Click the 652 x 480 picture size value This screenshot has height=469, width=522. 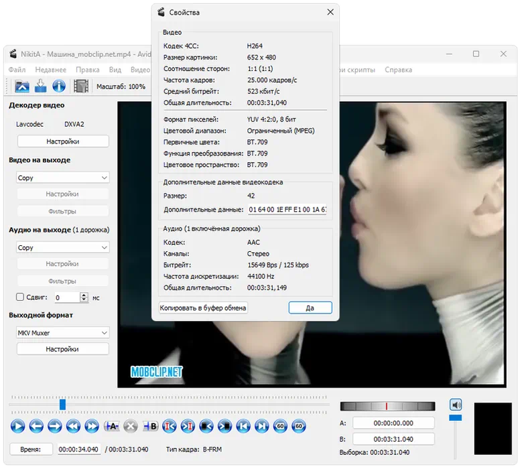pyautogui.click(x=261, y=57)
